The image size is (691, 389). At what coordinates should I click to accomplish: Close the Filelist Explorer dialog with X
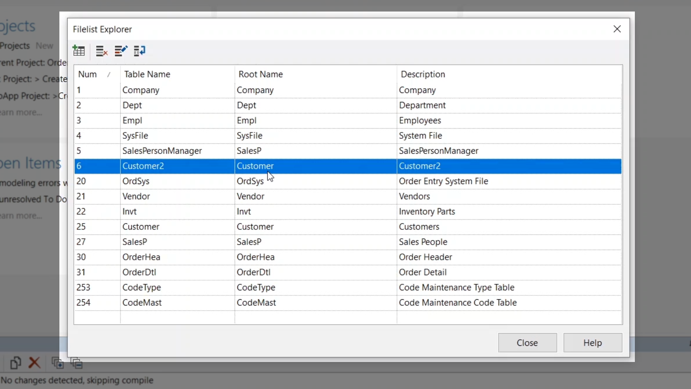[617, 29]
